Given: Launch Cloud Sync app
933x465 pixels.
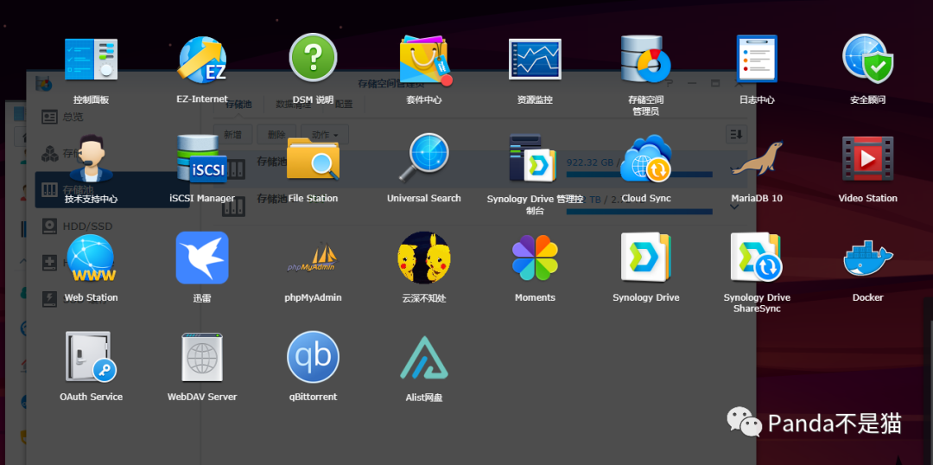Looking at the screenshot, I should tap(645, 158).
